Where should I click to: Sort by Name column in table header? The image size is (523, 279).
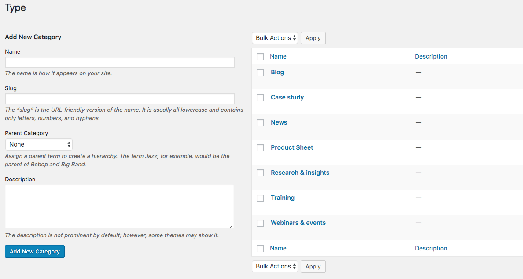click(278, 56)
